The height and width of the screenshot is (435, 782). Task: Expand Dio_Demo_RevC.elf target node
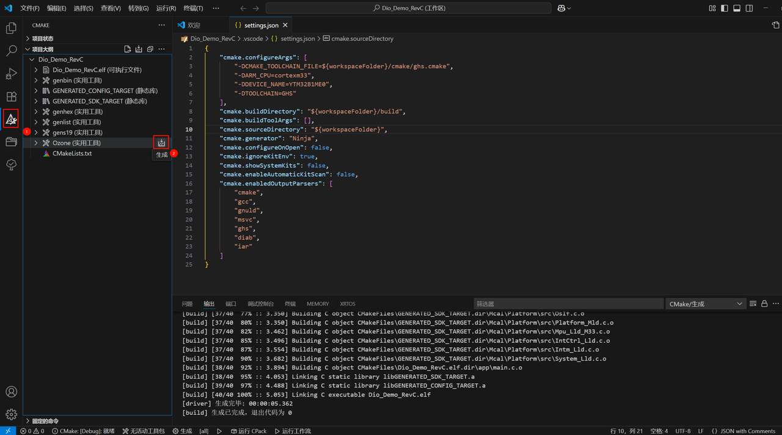click(x=36, y=70)
